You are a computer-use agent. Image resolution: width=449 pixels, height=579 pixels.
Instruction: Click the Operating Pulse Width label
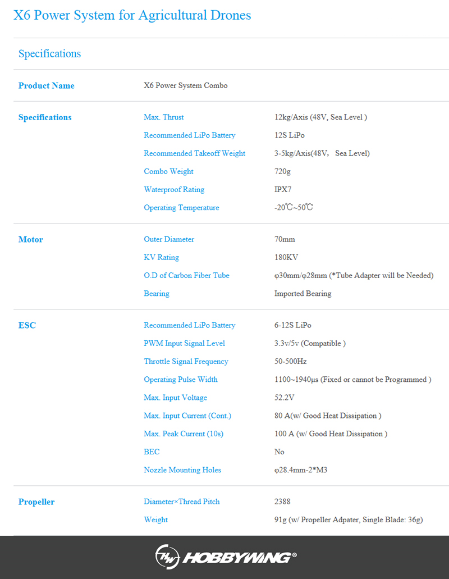pyautogui.click(x=181, y=380)
